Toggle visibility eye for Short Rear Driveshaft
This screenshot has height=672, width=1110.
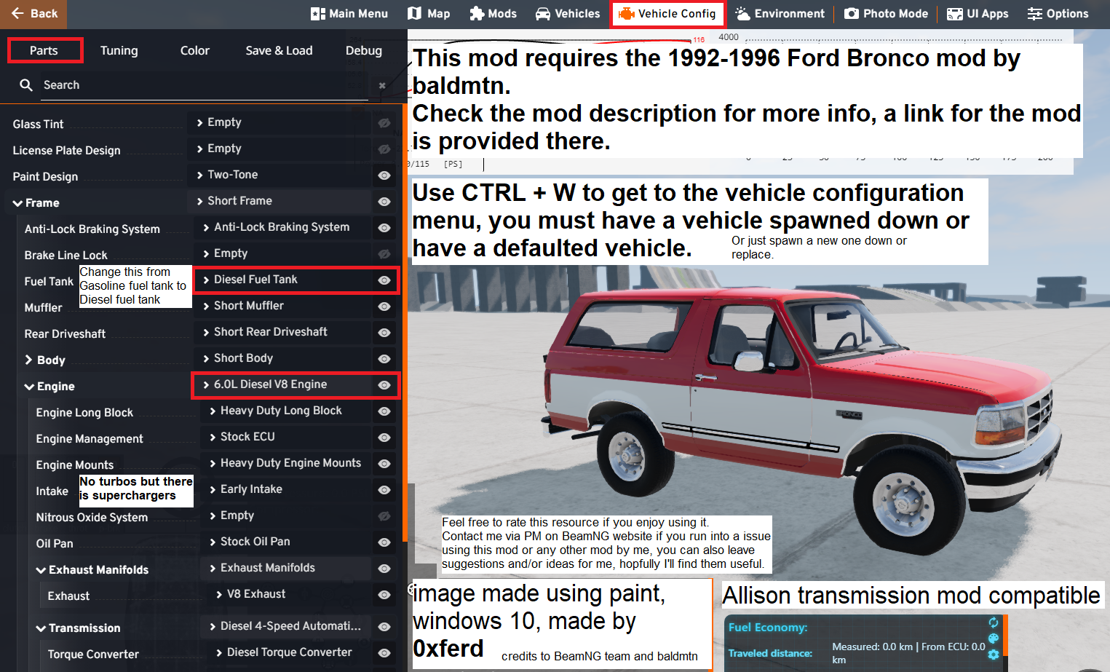tap(384, 333)
